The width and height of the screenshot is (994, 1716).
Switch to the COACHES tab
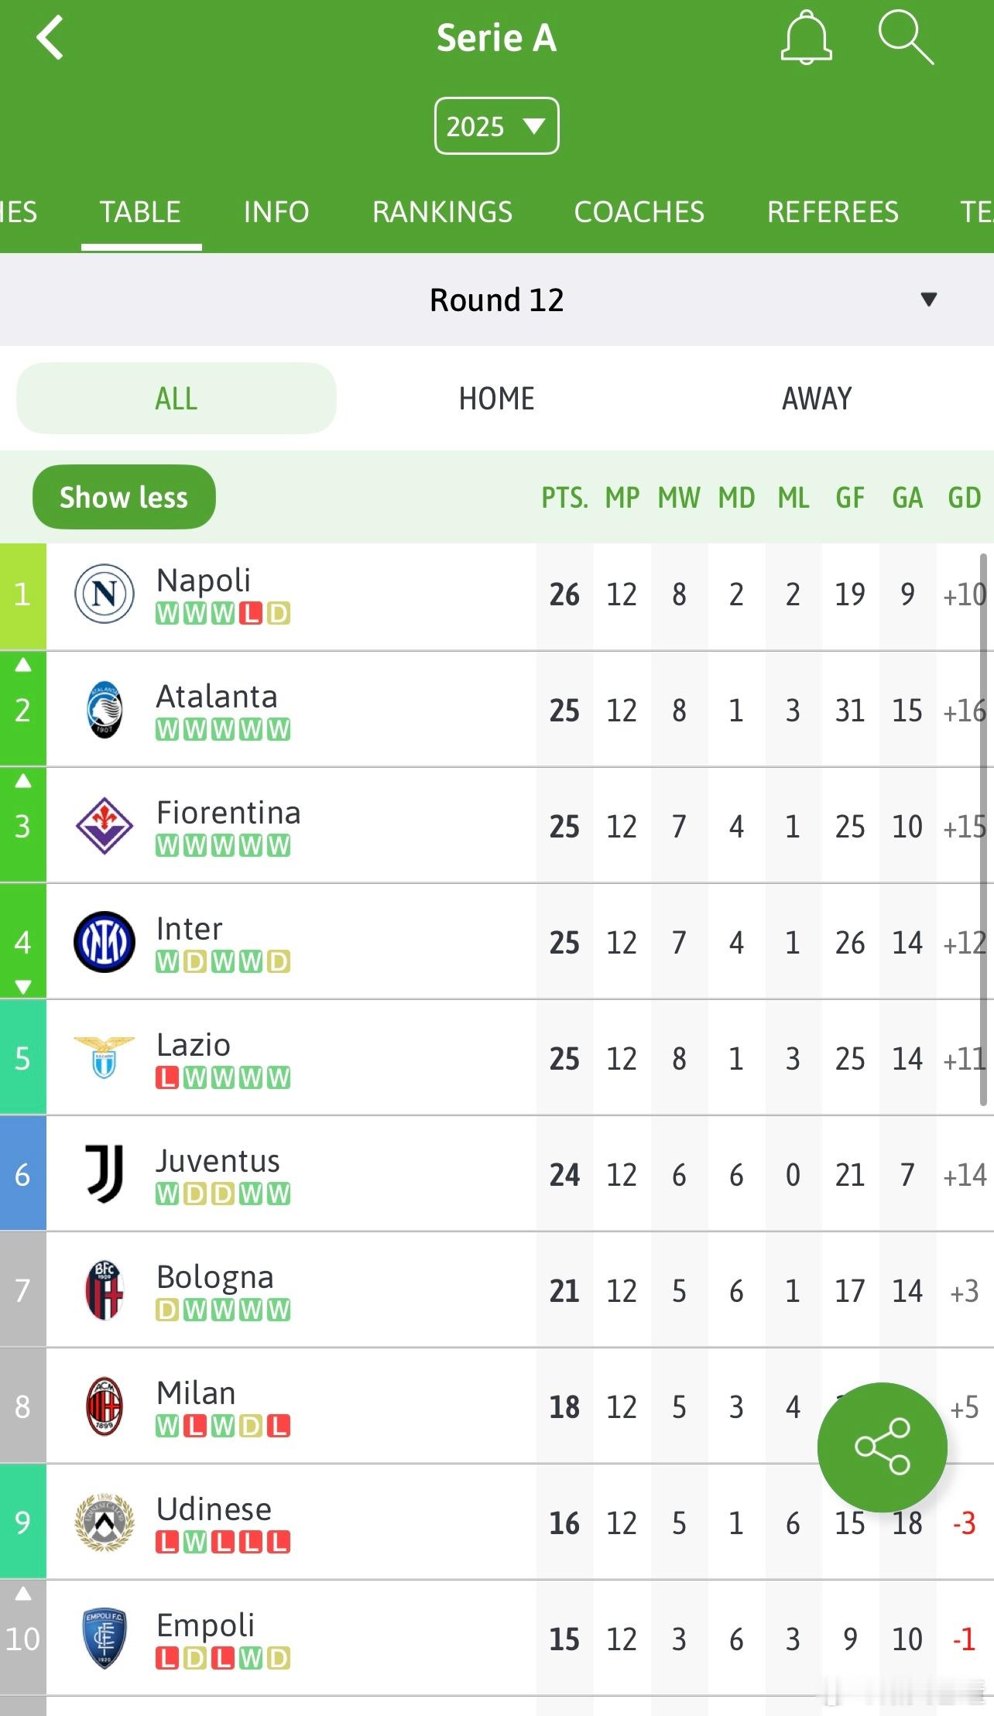coord(639,212)
